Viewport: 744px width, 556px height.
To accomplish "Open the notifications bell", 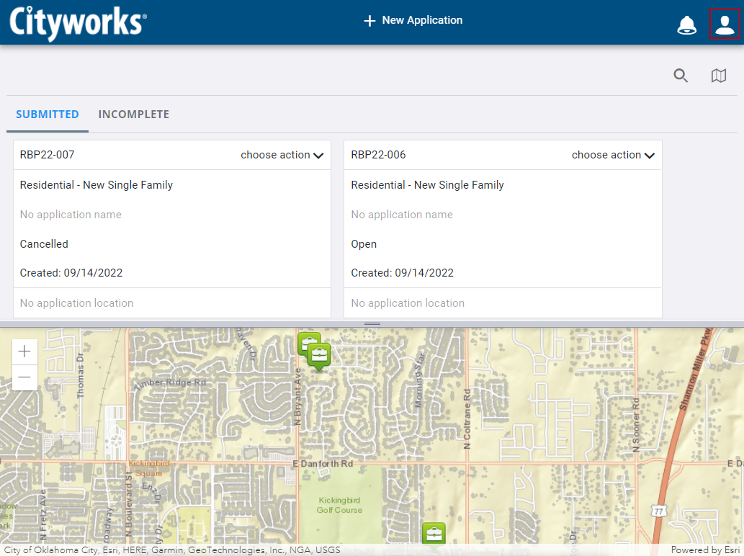I will click(x=686, y=25).
